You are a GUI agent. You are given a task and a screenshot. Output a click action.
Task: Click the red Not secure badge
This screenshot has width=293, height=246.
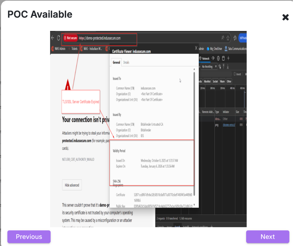[70, 38]
